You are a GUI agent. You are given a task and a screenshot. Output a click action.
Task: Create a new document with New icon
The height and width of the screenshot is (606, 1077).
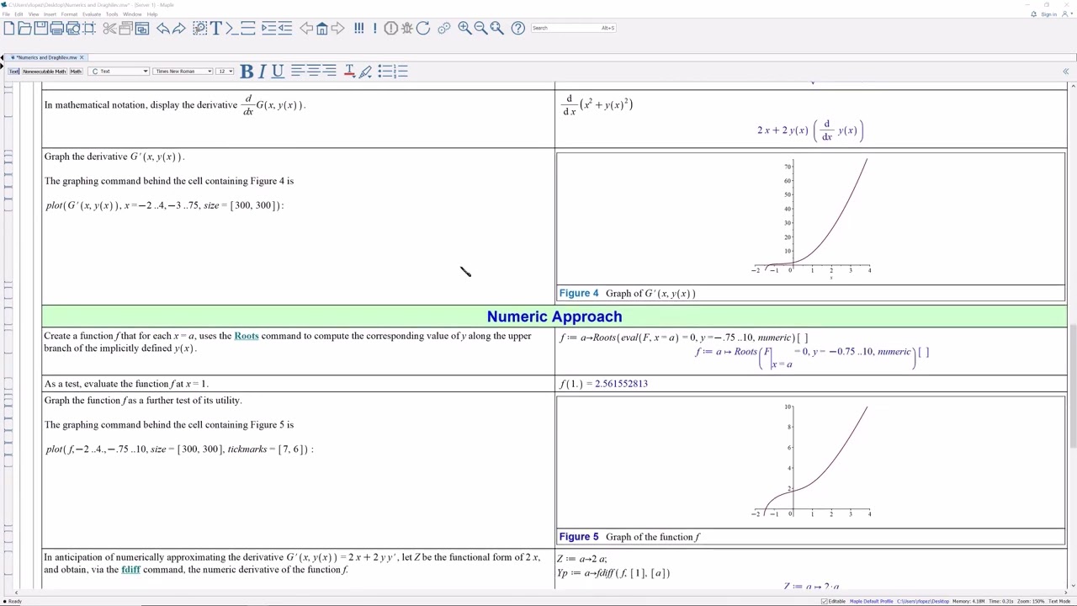9,29
